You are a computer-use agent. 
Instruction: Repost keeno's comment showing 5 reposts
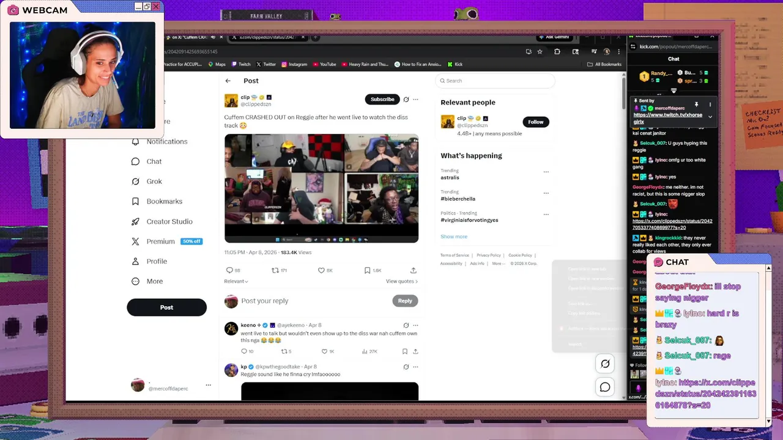coord(286,351)
